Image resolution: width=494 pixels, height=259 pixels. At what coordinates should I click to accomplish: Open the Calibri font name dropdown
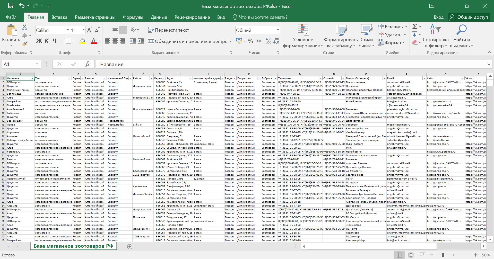click(68, 30)
